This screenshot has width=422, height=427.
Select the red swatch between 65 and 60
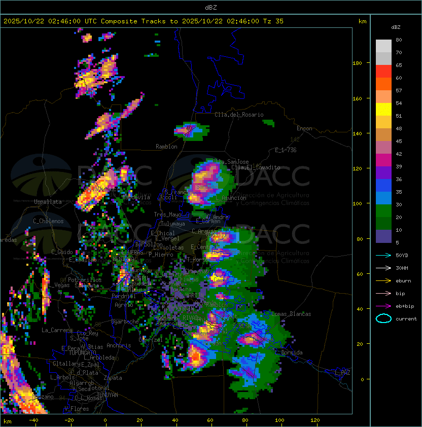383,72
